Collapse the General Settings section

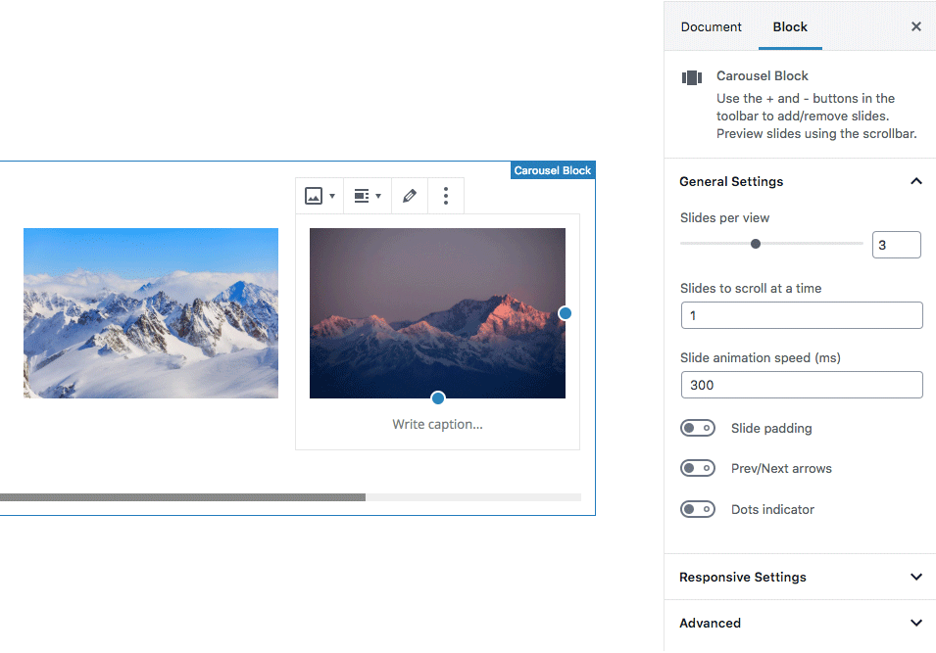click(915, 181)
